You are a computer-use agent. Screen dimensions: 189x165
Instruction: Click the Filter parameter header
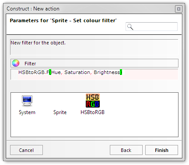[x=94, y=63]
